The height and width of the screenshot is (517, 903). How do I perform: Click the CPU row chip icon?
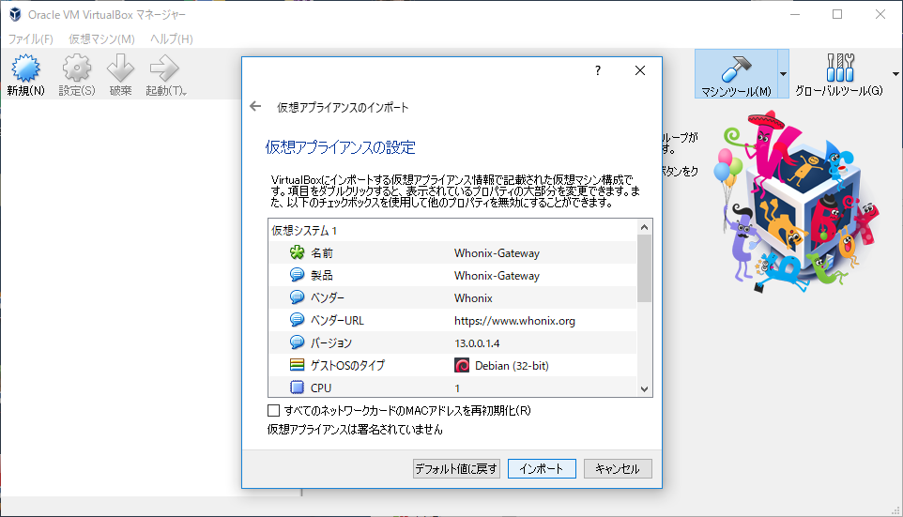tap(298, 387)
